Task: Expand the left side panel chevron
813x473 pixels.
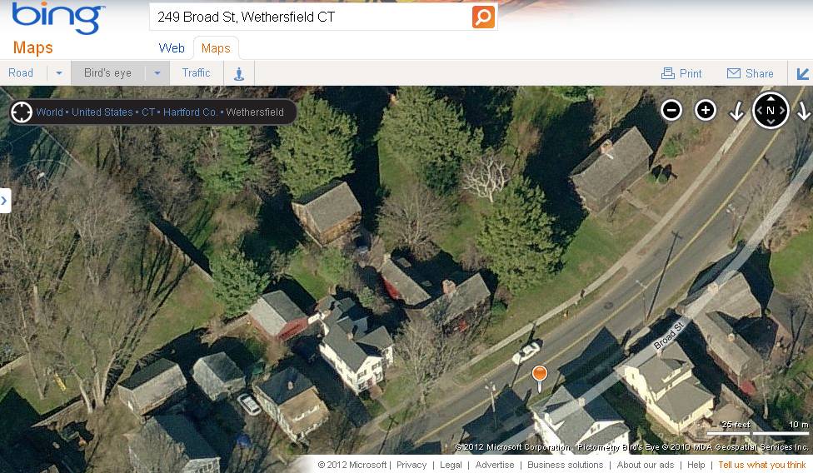Action: [x=5, y=200]
